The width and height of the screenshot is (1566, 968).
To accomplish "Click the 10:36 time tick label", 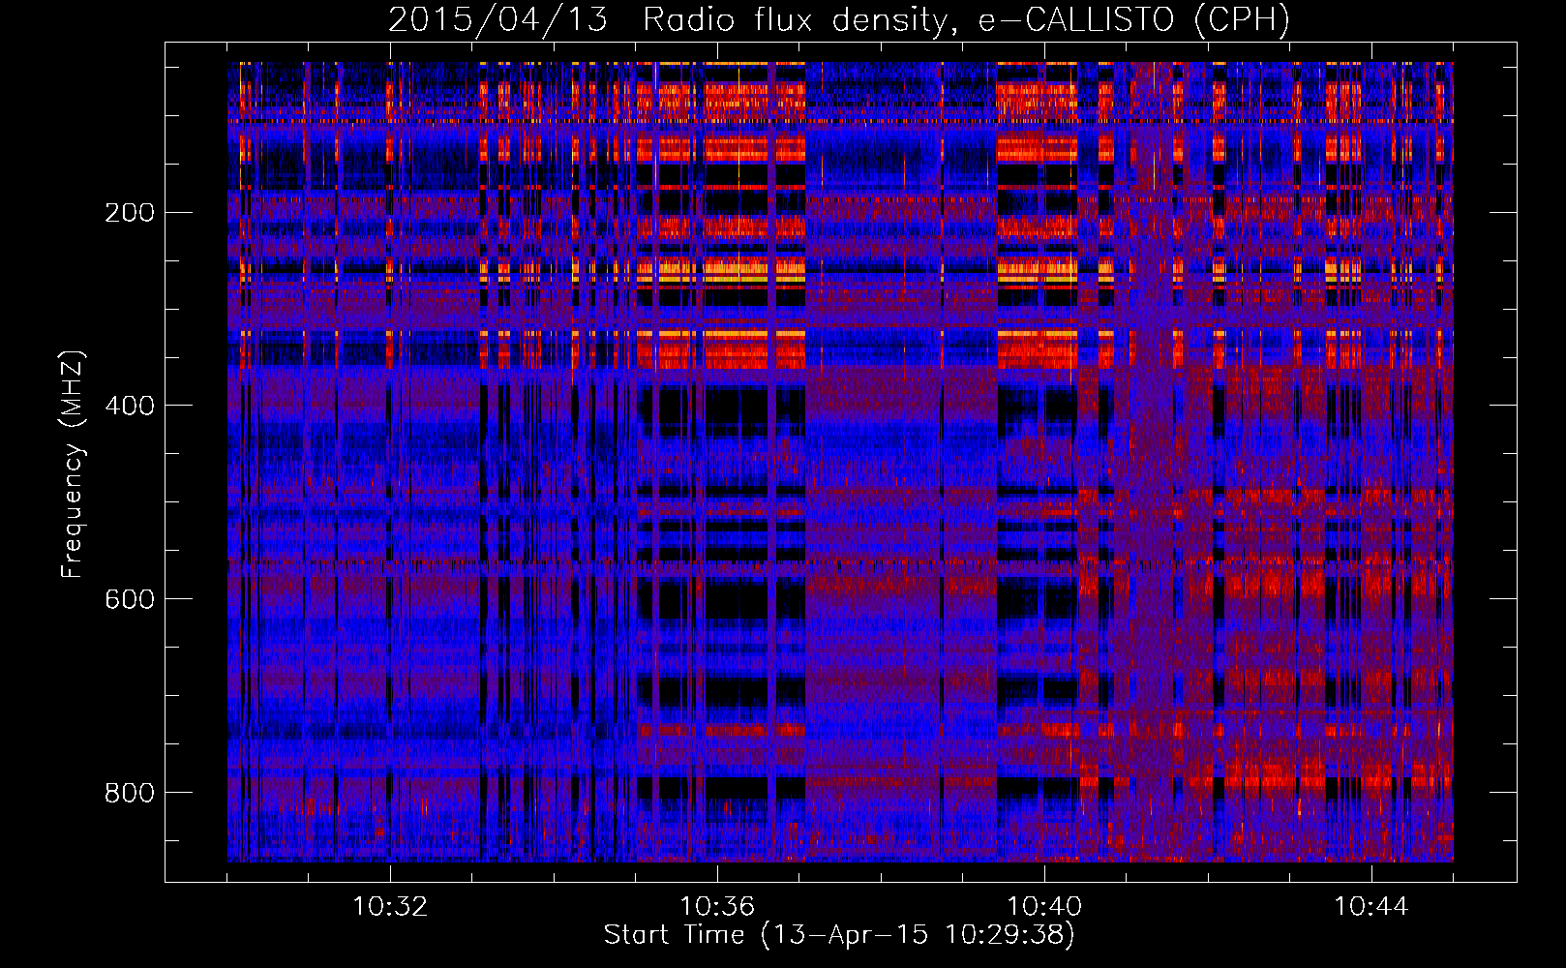I will [717, 907].
